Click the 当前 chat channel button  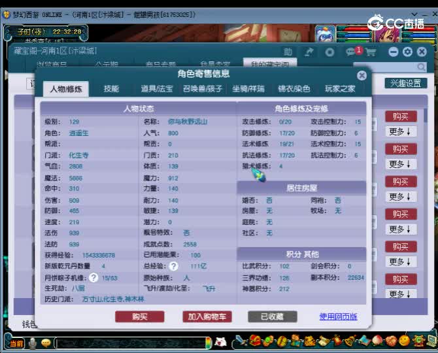click(x=16, y=343)
